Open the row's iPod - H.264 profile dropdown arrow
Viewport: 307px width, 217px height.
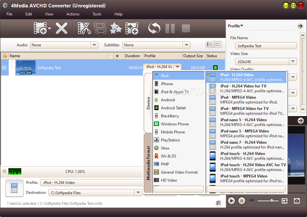pyautogui.click(x=178, y=67)
